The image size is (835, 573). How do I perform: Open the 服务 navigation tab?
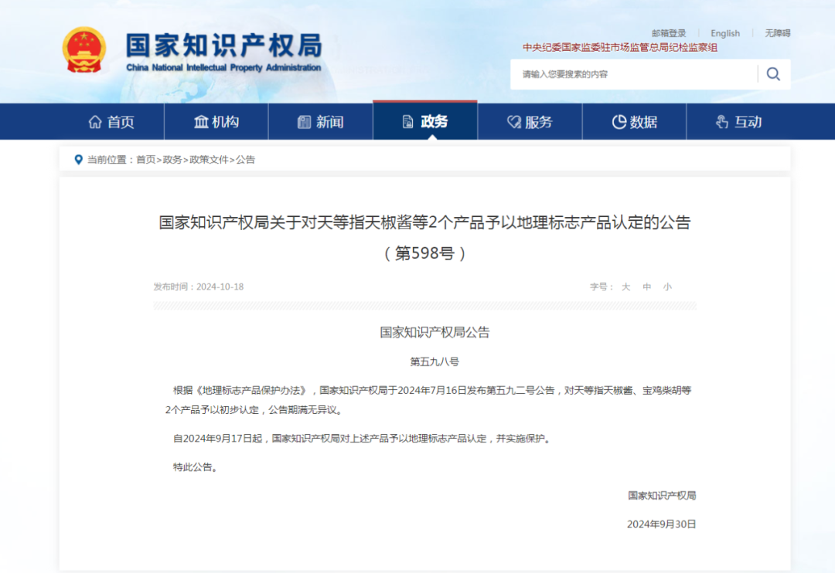click(x=530, y=122)
